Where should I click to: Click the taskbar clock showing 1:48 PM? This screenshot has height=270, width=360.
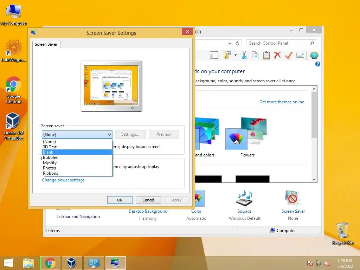(345, 263)
